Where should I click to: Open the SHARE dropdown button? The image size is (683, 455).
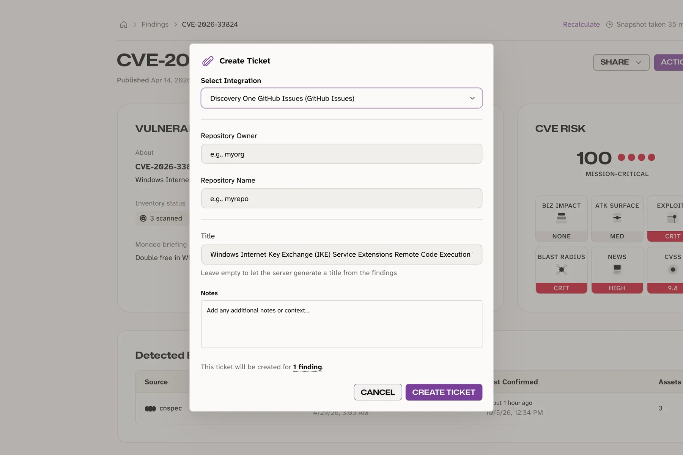[x=621, y=62]
